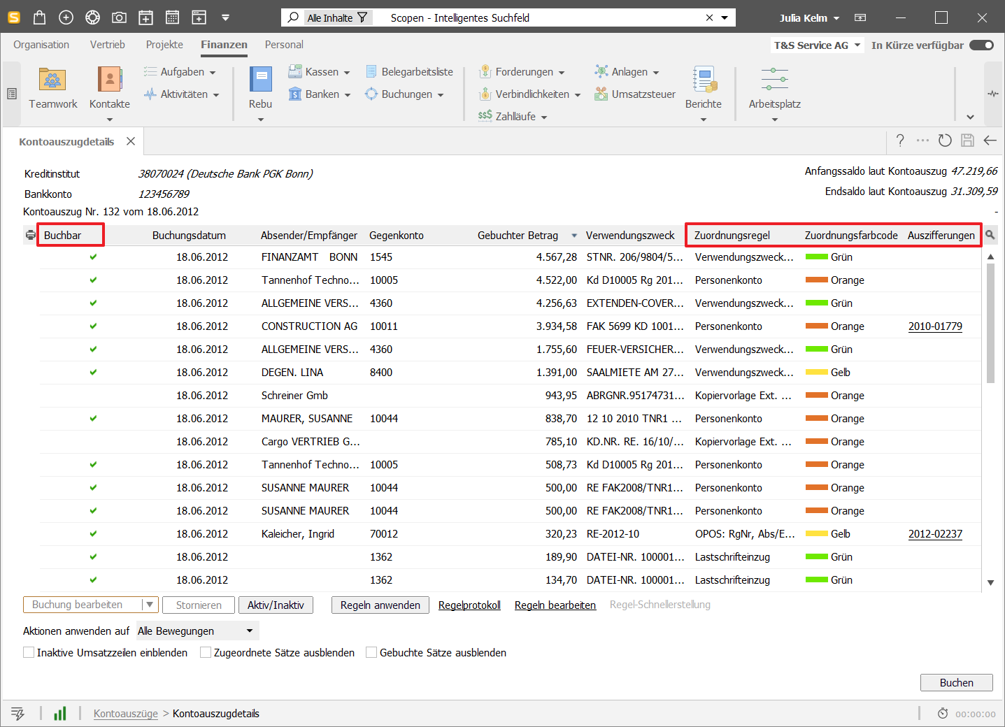This screenshot has height=727, width=1005.
Task: Toggle Buchbar checkmark for Kaleicher, Ingrid row
Action: (93, 533)
